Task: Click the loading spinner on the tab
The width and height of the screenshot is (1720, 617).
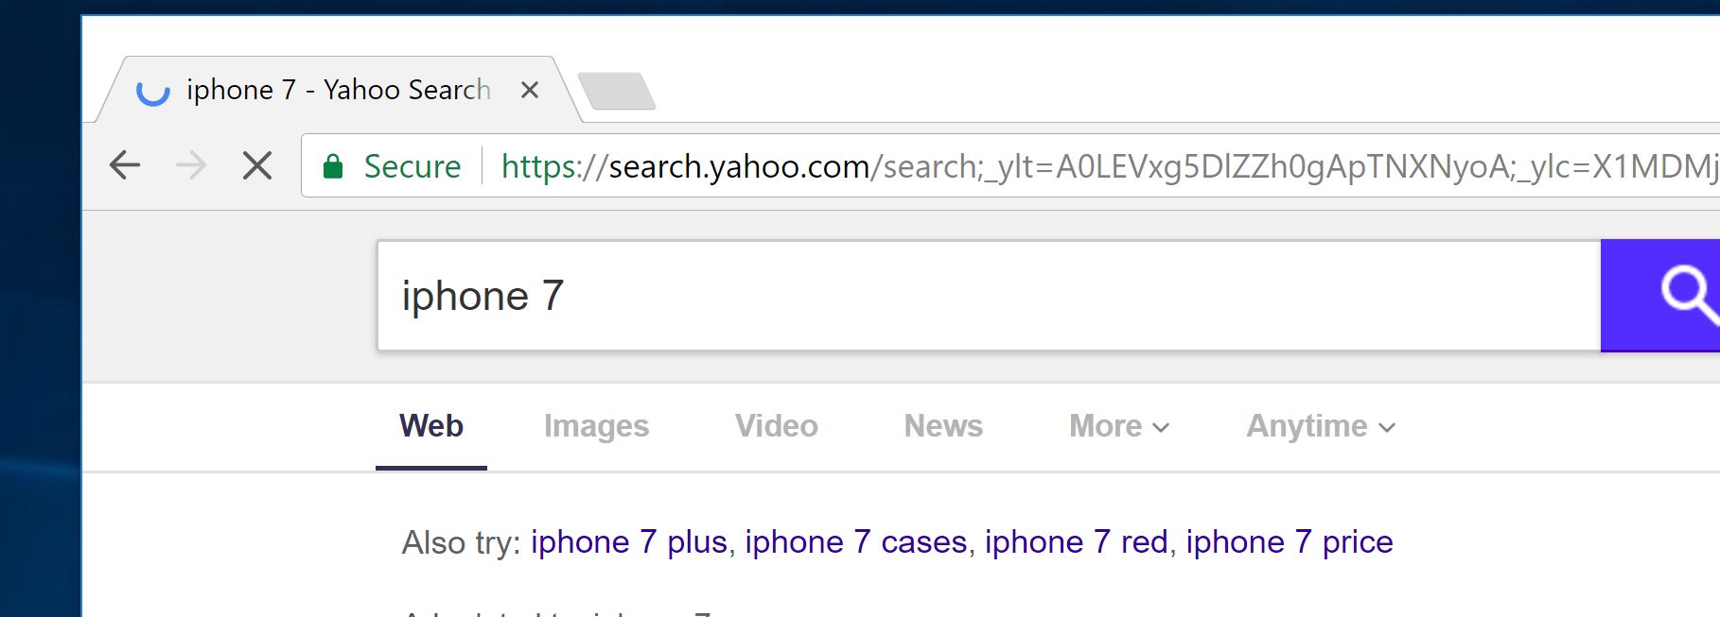Action: click(x=153, y=91)
